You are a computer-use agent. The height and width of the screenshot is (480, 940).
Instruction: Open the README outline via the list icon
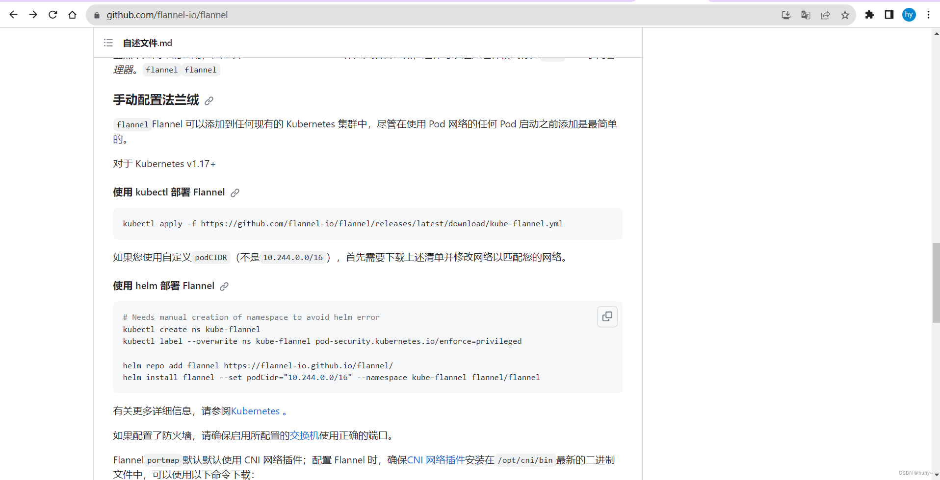[108, 43]
